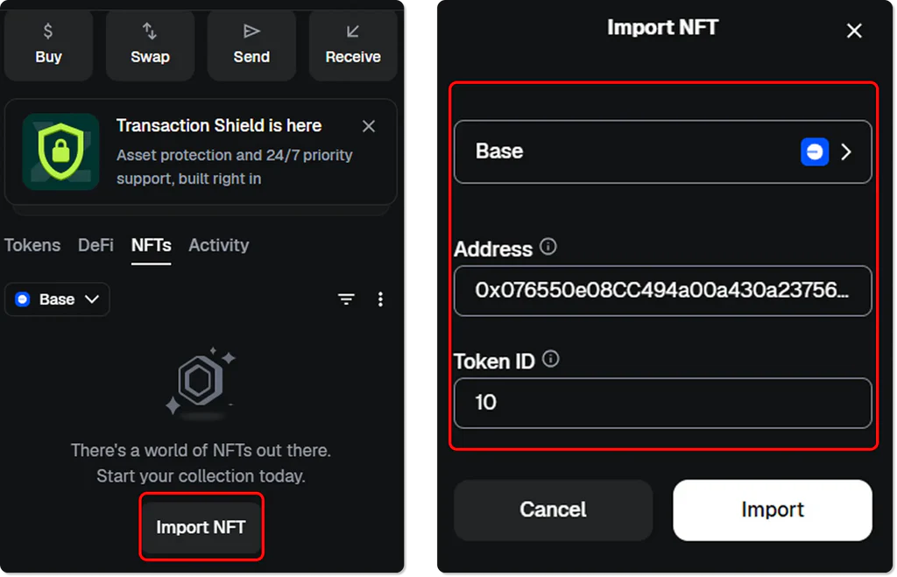This screenshot has width=897, height=577.
Task: Open the Activity tab
Action: click(218, 245)
